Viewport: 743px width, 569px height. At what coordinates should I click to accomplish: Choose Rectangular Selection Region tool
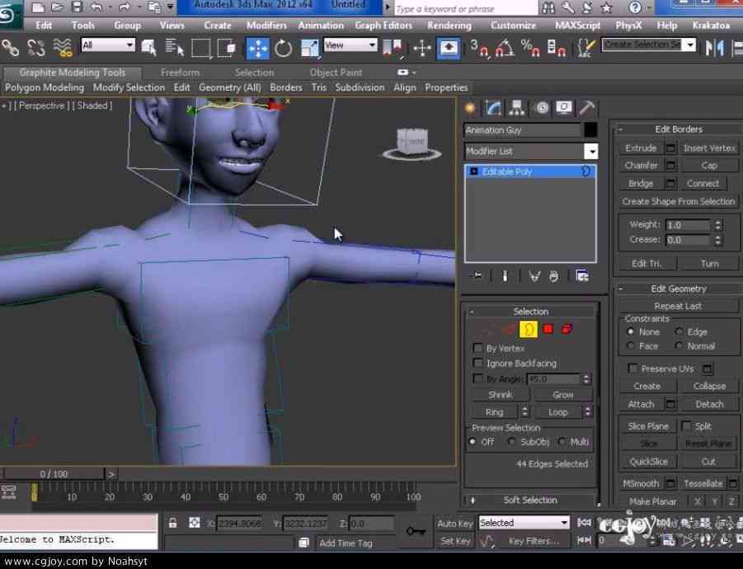201,48
